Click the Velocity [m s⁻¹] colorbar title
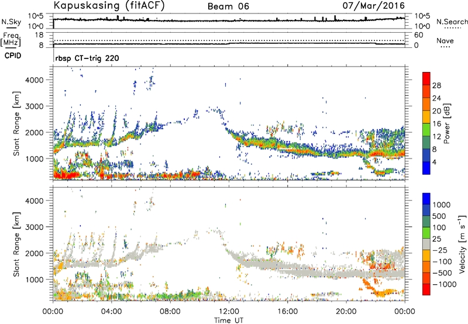 [462, 244]
